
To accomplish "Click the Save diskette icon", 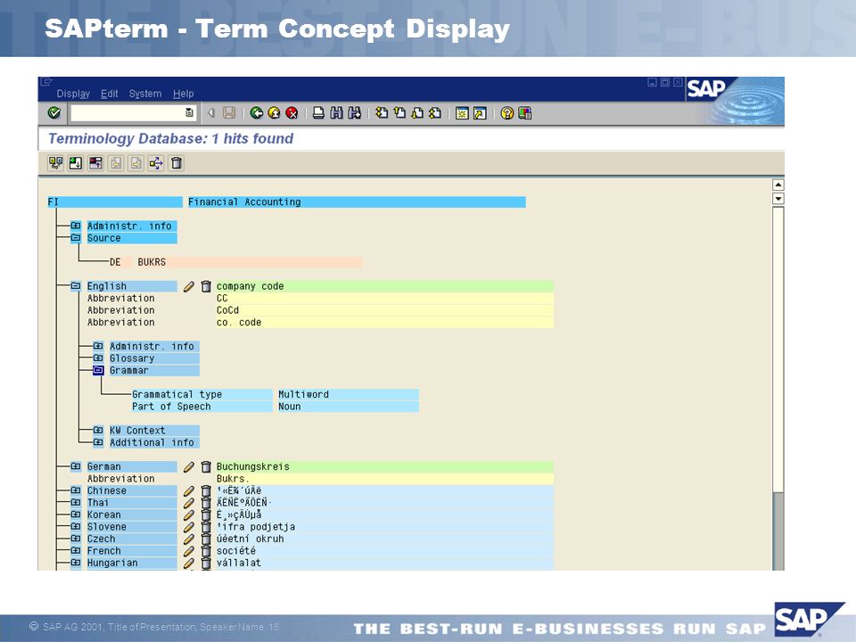I will pyautogui.click(x=229, y=113).
